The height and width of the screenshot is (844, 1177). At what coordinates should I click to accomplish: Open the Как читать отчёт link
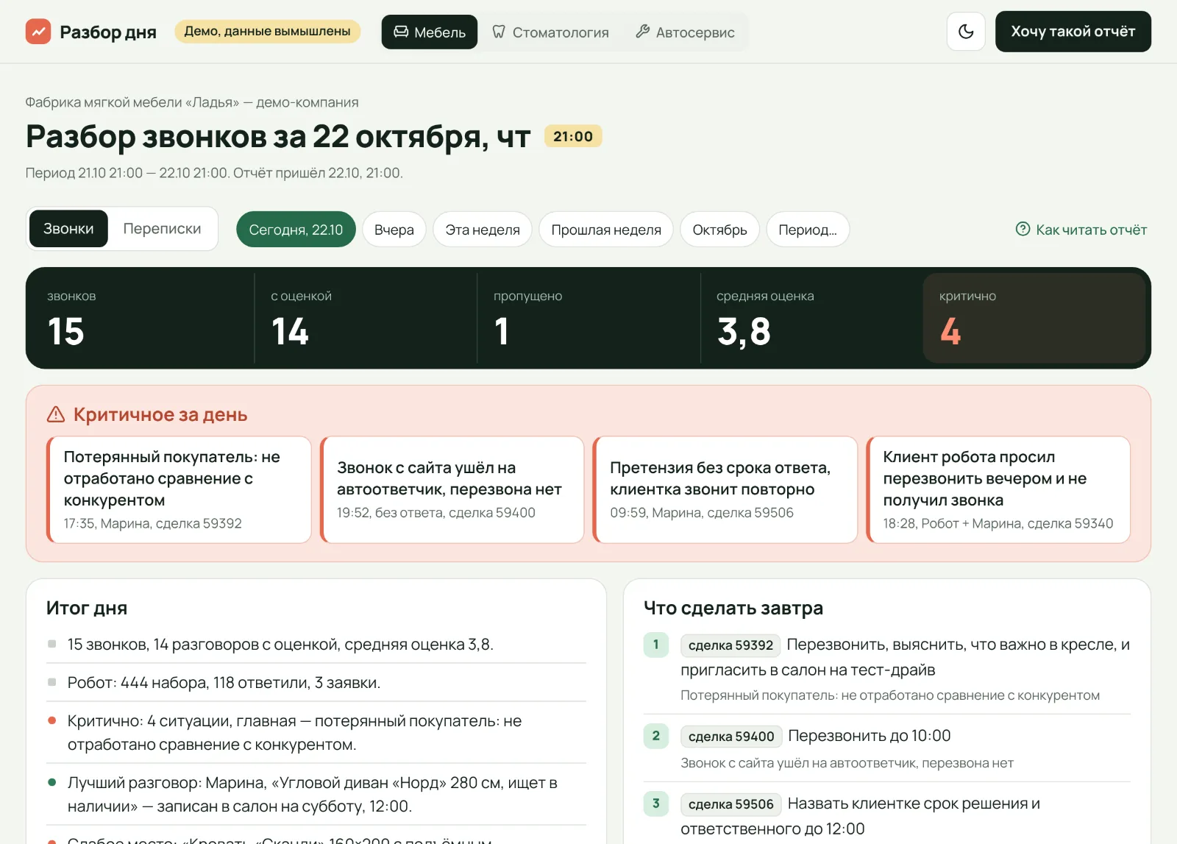pos(1081,229)
